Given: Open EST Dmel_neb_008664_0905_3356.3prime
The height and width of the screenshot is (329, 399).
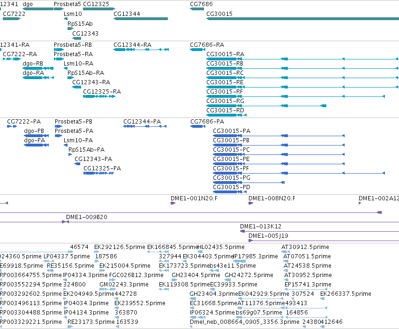Looking at the screenshot, I should click(x=245, y=322).
